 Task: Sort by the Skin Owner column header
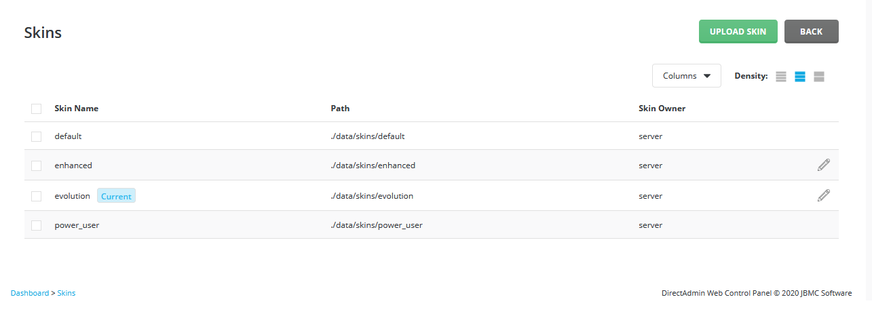(x=662, y=109)
